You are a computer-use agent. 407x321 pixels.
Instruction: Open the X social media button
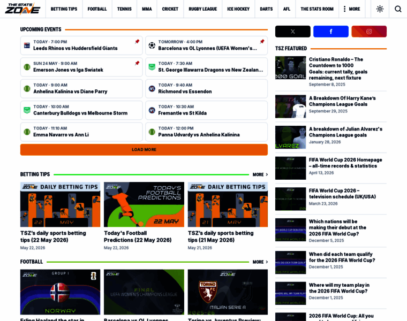292,32
